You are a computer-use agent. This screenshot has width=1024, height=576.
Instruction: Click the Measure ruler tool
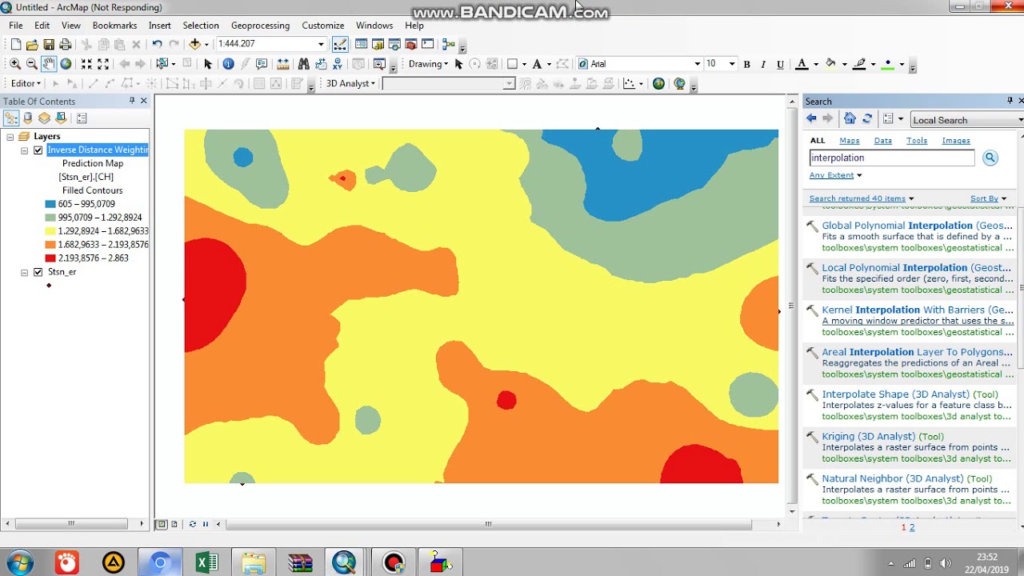pos(282,64)
